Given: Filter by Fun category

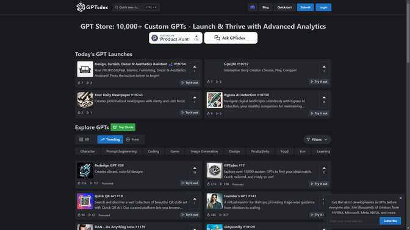Looking at the screenshot, I should (303, 152).
